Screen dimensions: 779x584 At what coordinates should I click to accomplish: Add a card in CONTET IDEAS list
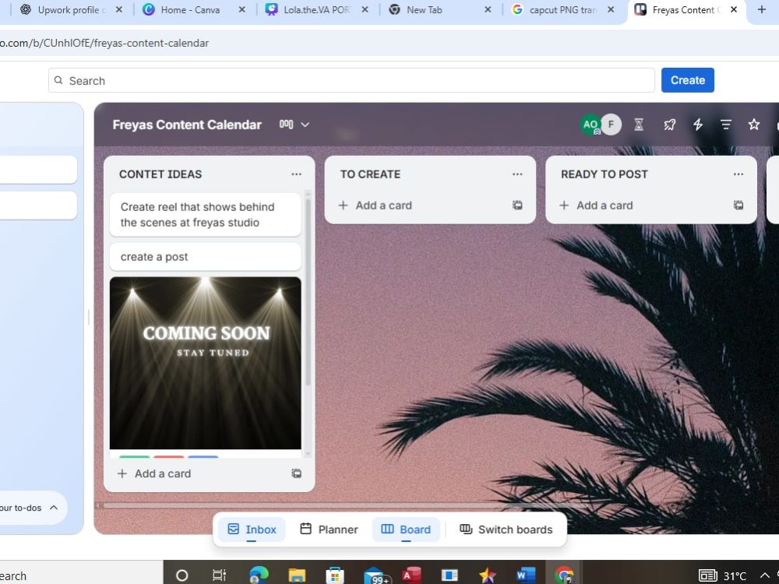click(x=154, y=473)
